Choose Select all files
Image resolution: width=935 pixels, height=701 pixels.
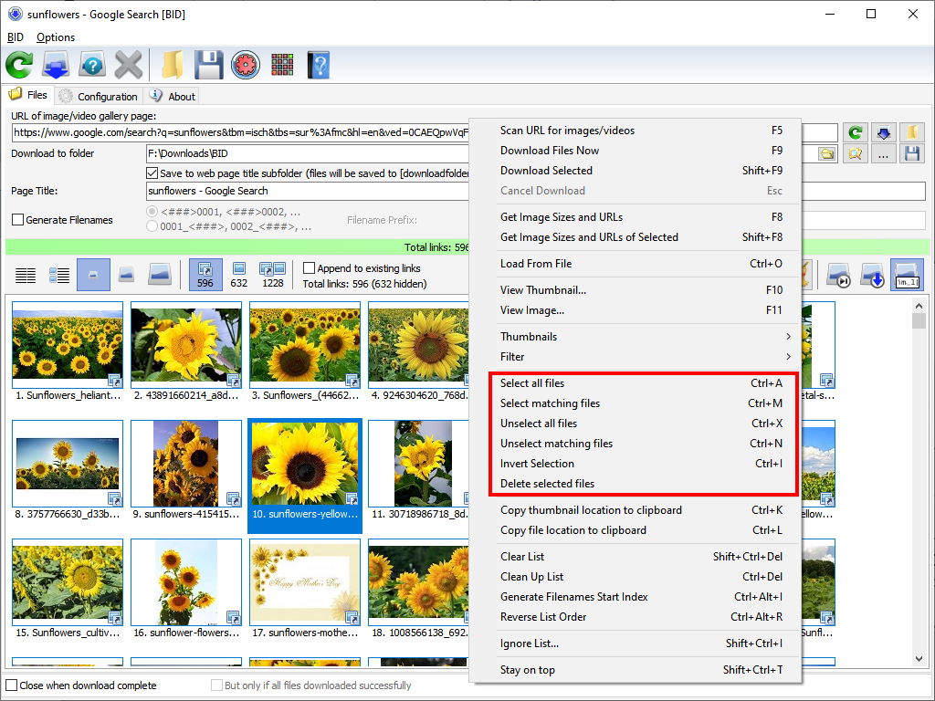pos(641,383)
